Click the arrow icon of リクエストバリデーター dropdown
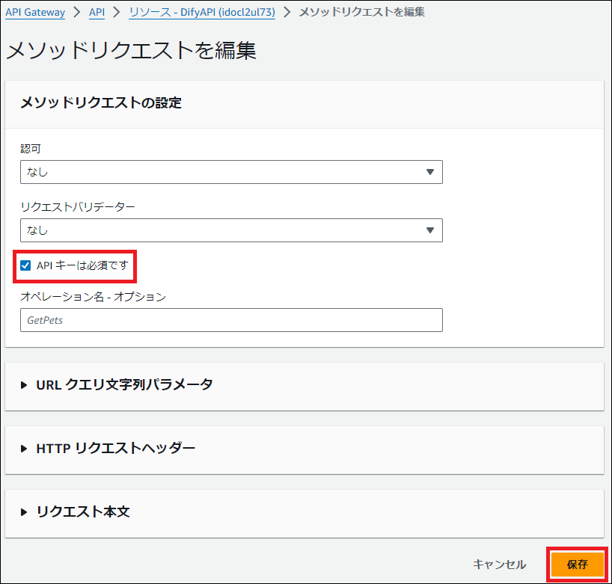 coord(429,230)
